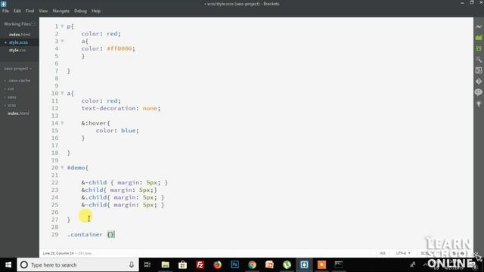Click the speech bubble icon in right toolbar
Screen dimensions: 484x272
click(x=479, y=92)
